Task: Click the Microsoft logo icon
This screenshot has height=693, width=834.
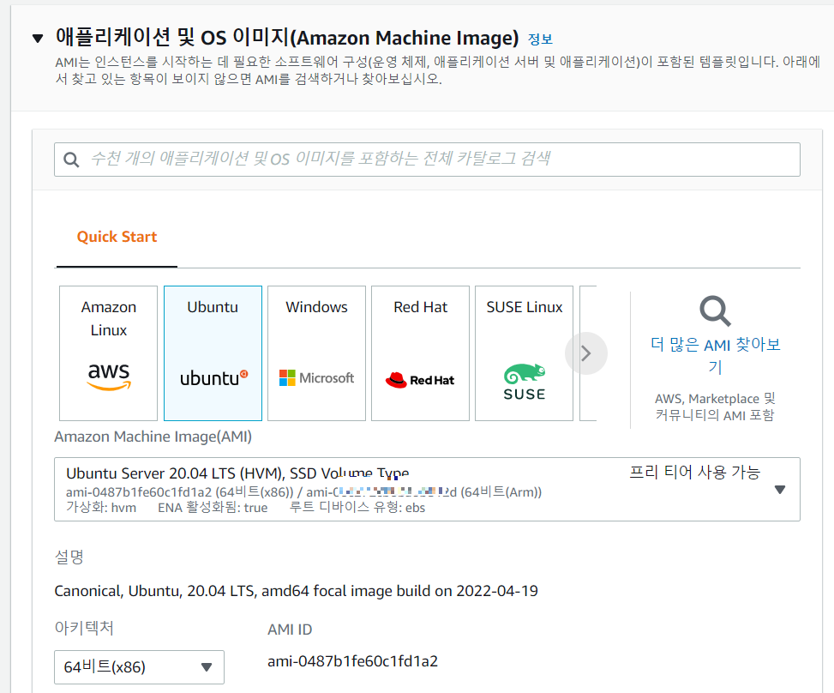Action: pos(316,378)
